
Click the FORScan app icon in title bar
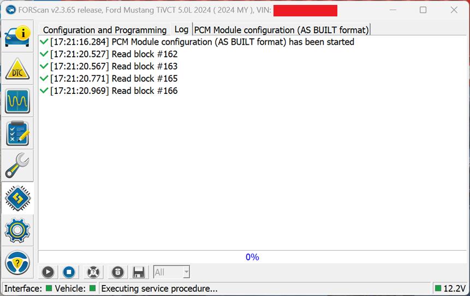(11, 10)
